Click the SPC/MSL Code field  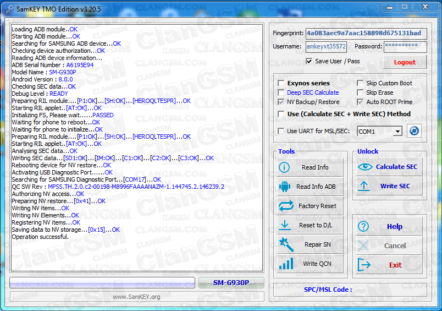(350, 290)
